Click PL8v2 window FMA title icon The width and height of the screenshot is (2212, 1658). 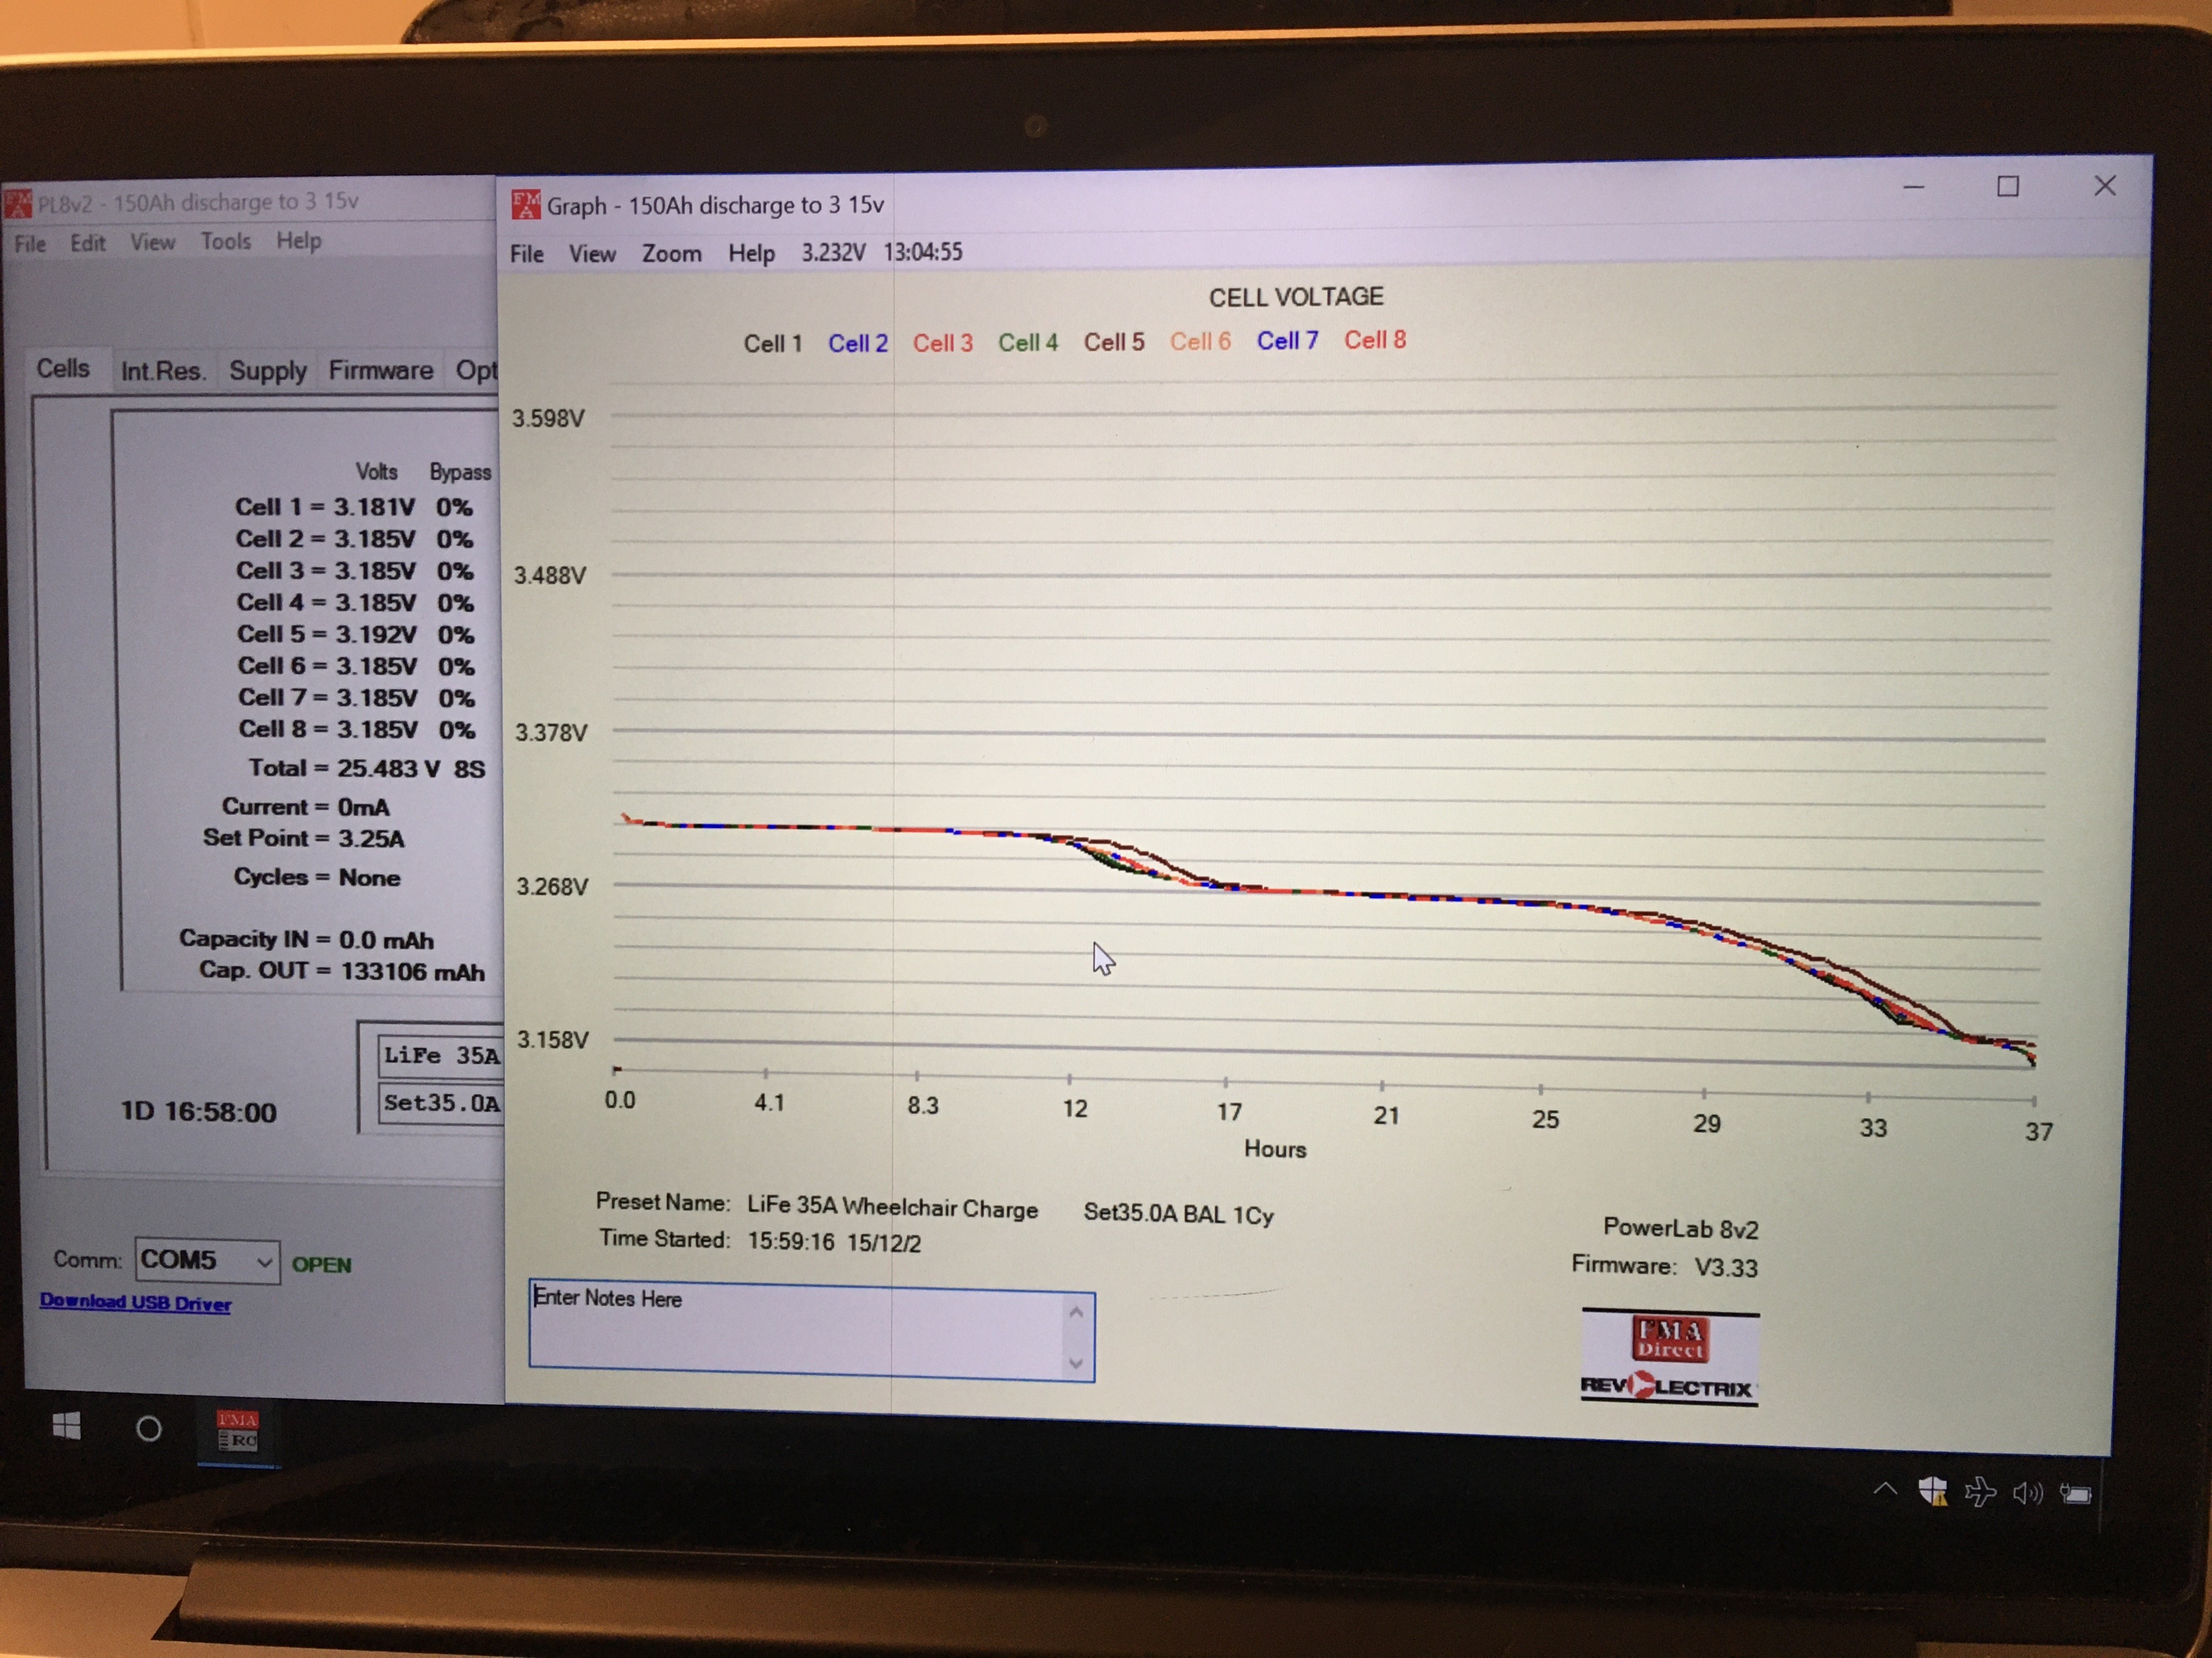18,205
